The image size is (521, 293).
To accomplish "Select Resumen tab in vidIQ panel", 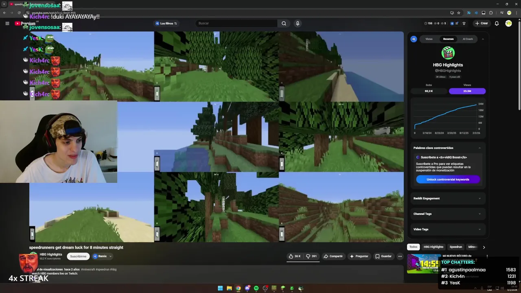I will tap(448, 39).
